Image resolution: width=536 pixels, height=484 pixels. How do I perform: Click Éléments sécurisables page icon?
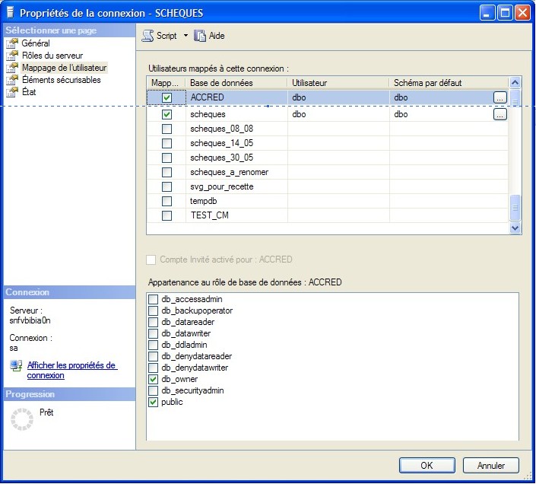tap(12, 80)
